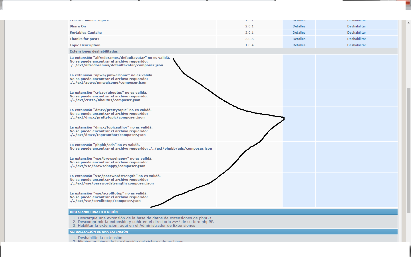
Task: Click the vse/scrolltotop invalid extension entry
Action: tap(108, 197)
